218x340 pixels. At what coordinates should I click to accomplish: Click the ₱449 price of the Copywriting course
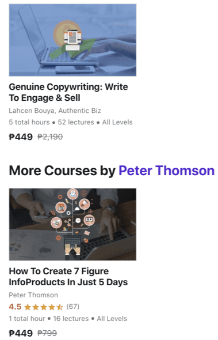(x=21, y=137)
